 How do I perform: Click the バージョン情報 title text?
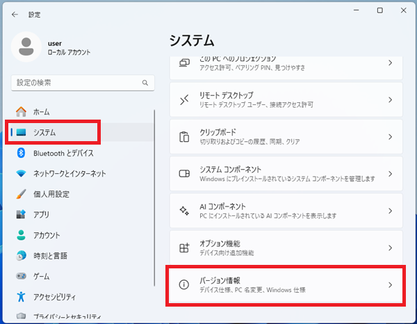tap(220, 280)
